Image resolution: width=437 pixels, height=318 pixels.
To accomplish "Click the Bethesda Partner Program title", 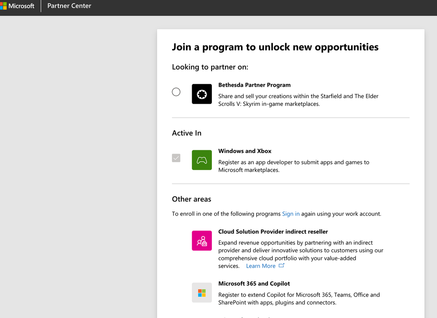I will tap(254, 85).
